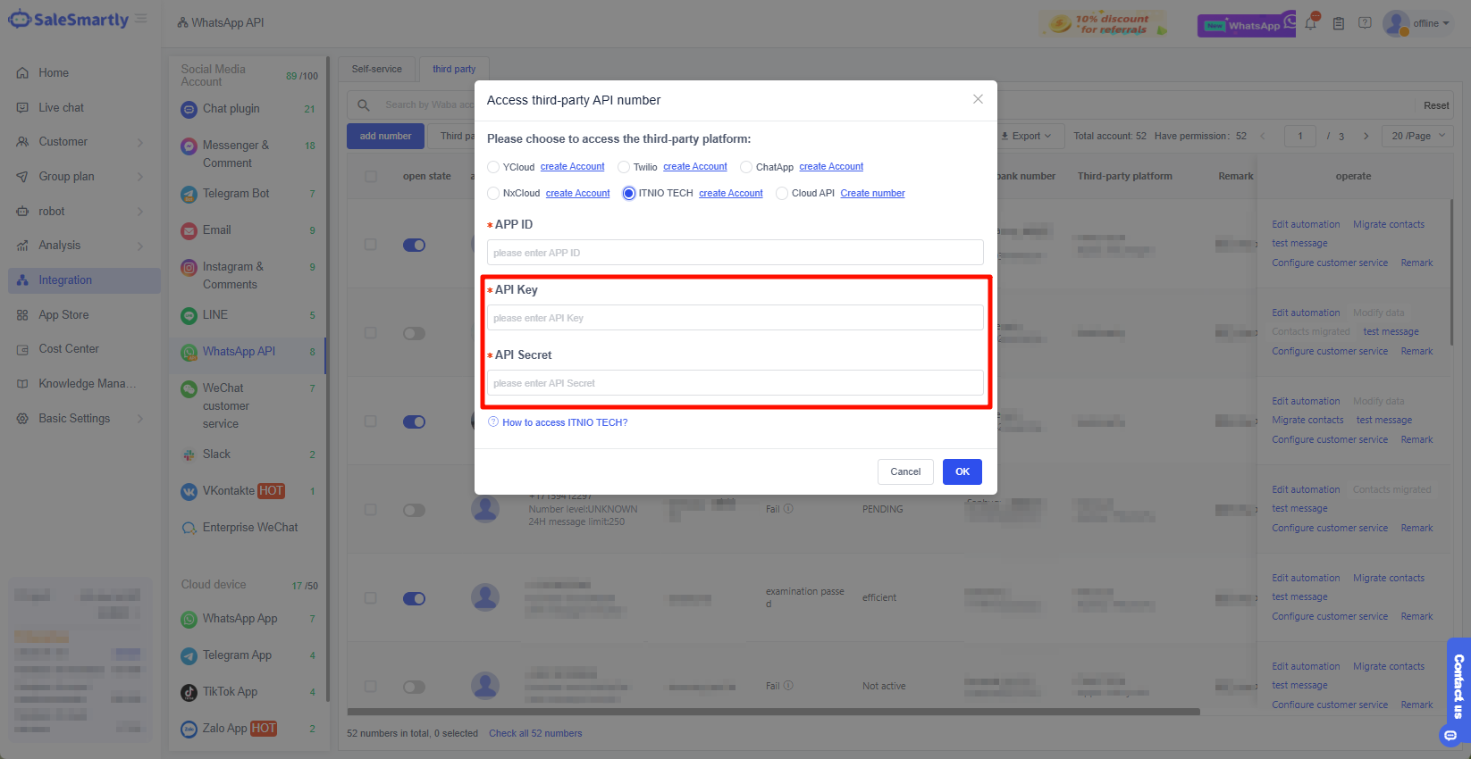
Task: Click the Telegram Bot channel icon
Action: click(189, 194)
